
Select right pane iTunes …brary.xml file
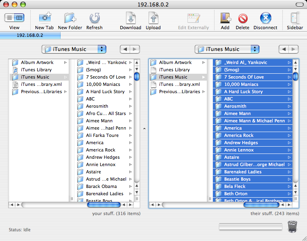tap(178, 84)
